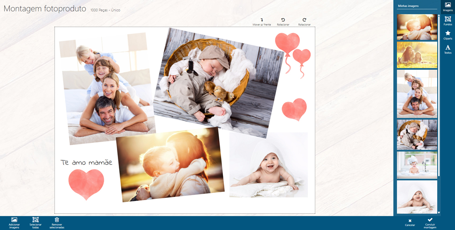Click 'Adicionar imagens' icon
This screenshot has height=230, width=455.
tap(14, 220)
